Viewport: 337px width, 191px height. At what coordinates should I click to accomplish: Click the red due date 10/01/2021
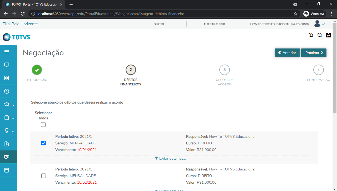(87, 150)
